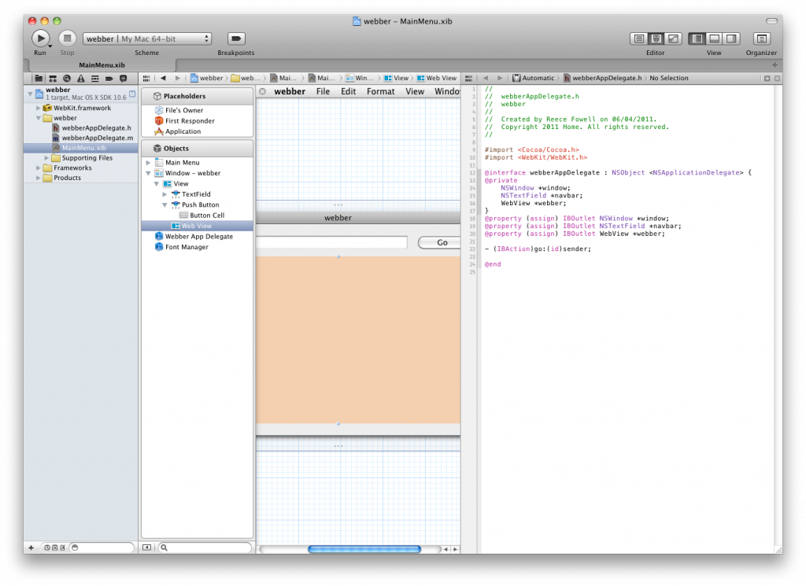Select the MainMenu.xib tab
This screenshot has width=806, height=586.
pyautogui.click(x=102, y=65)
